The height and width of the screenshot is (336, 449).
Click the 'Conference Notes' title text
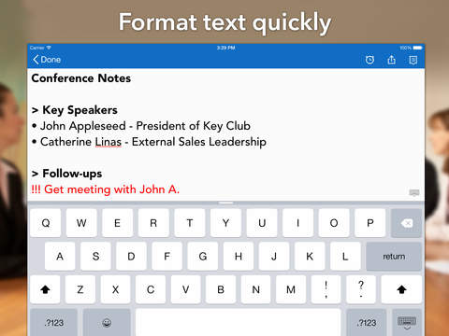tap(81, 78)
